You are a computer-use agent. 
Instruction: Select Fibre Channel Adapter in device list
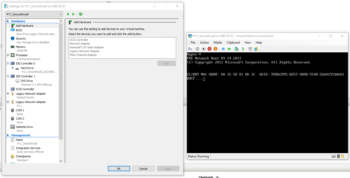coord(83,55)
